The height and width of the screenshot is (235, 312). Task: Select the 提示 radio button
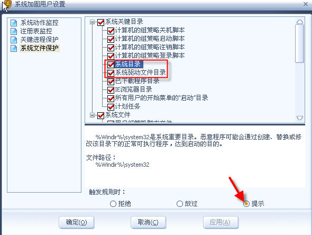coord(246,204)
